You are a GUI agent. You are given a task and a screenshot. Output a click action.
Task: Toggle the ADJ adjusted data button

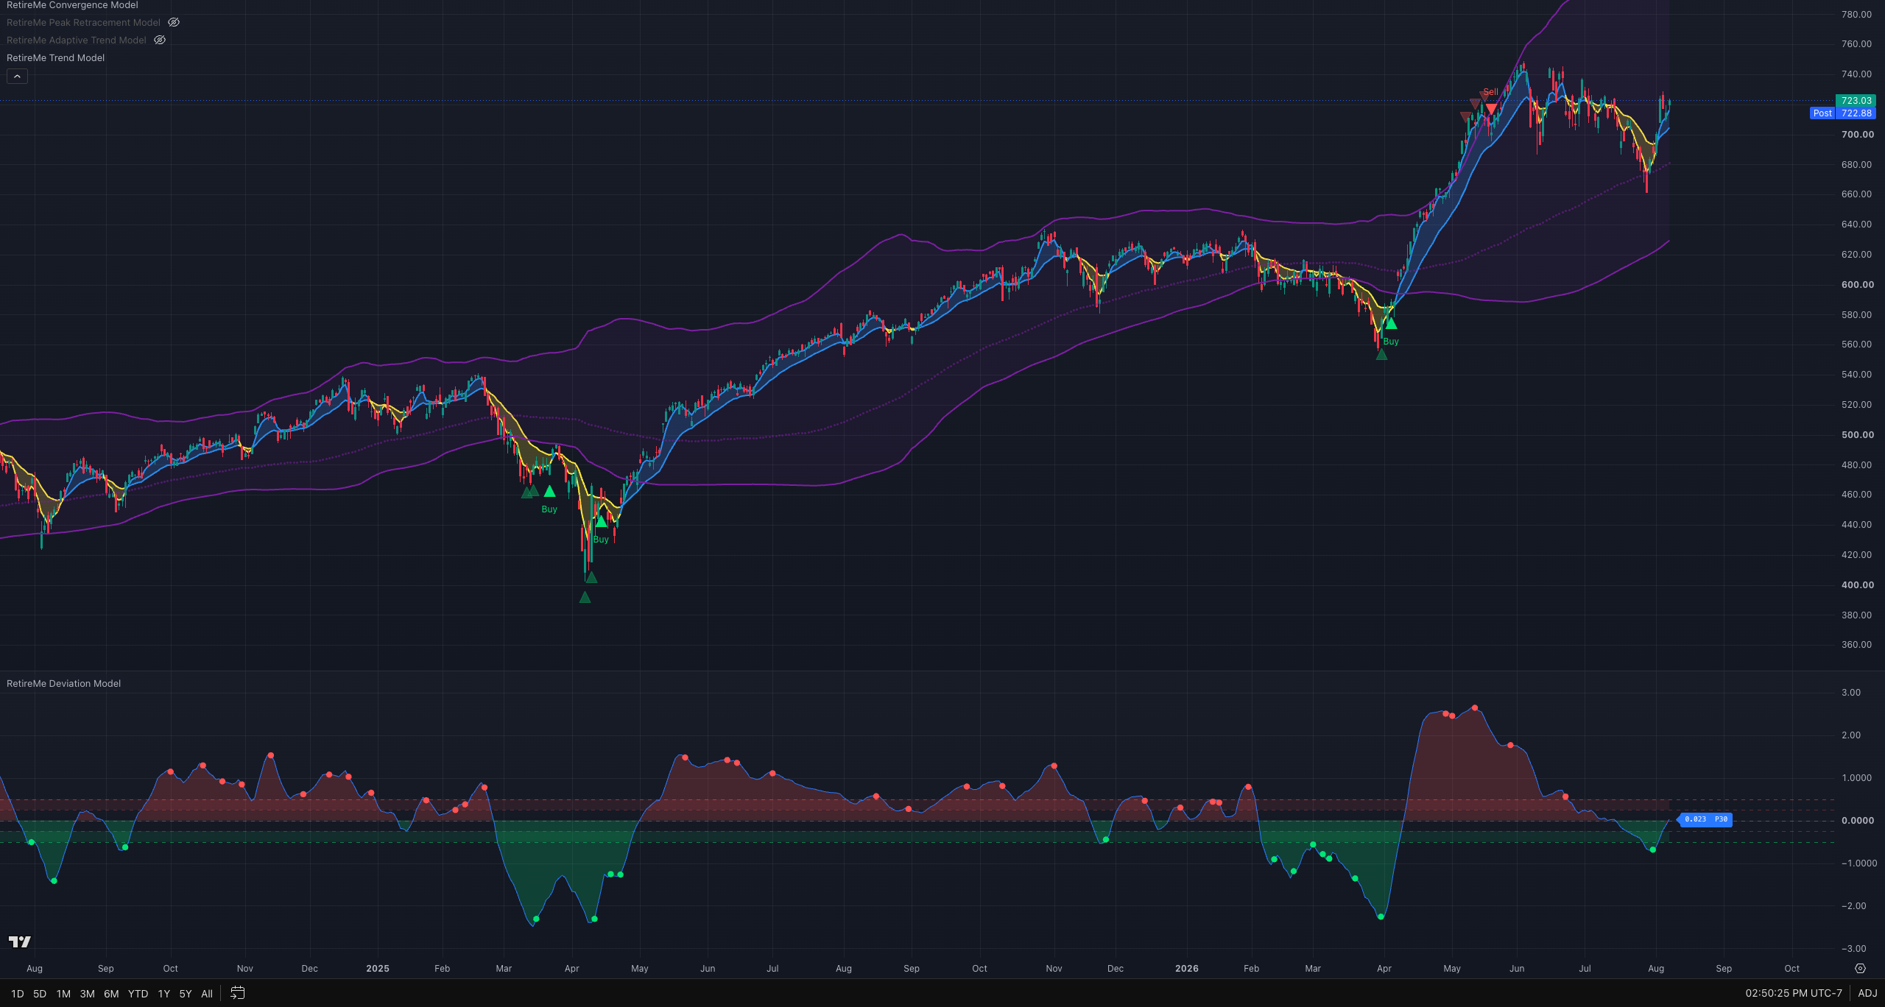click(1867, 994)
